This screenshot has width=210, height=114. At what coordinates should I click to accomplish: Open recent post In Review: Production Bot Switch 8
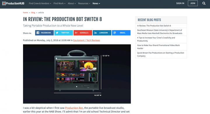154,26
